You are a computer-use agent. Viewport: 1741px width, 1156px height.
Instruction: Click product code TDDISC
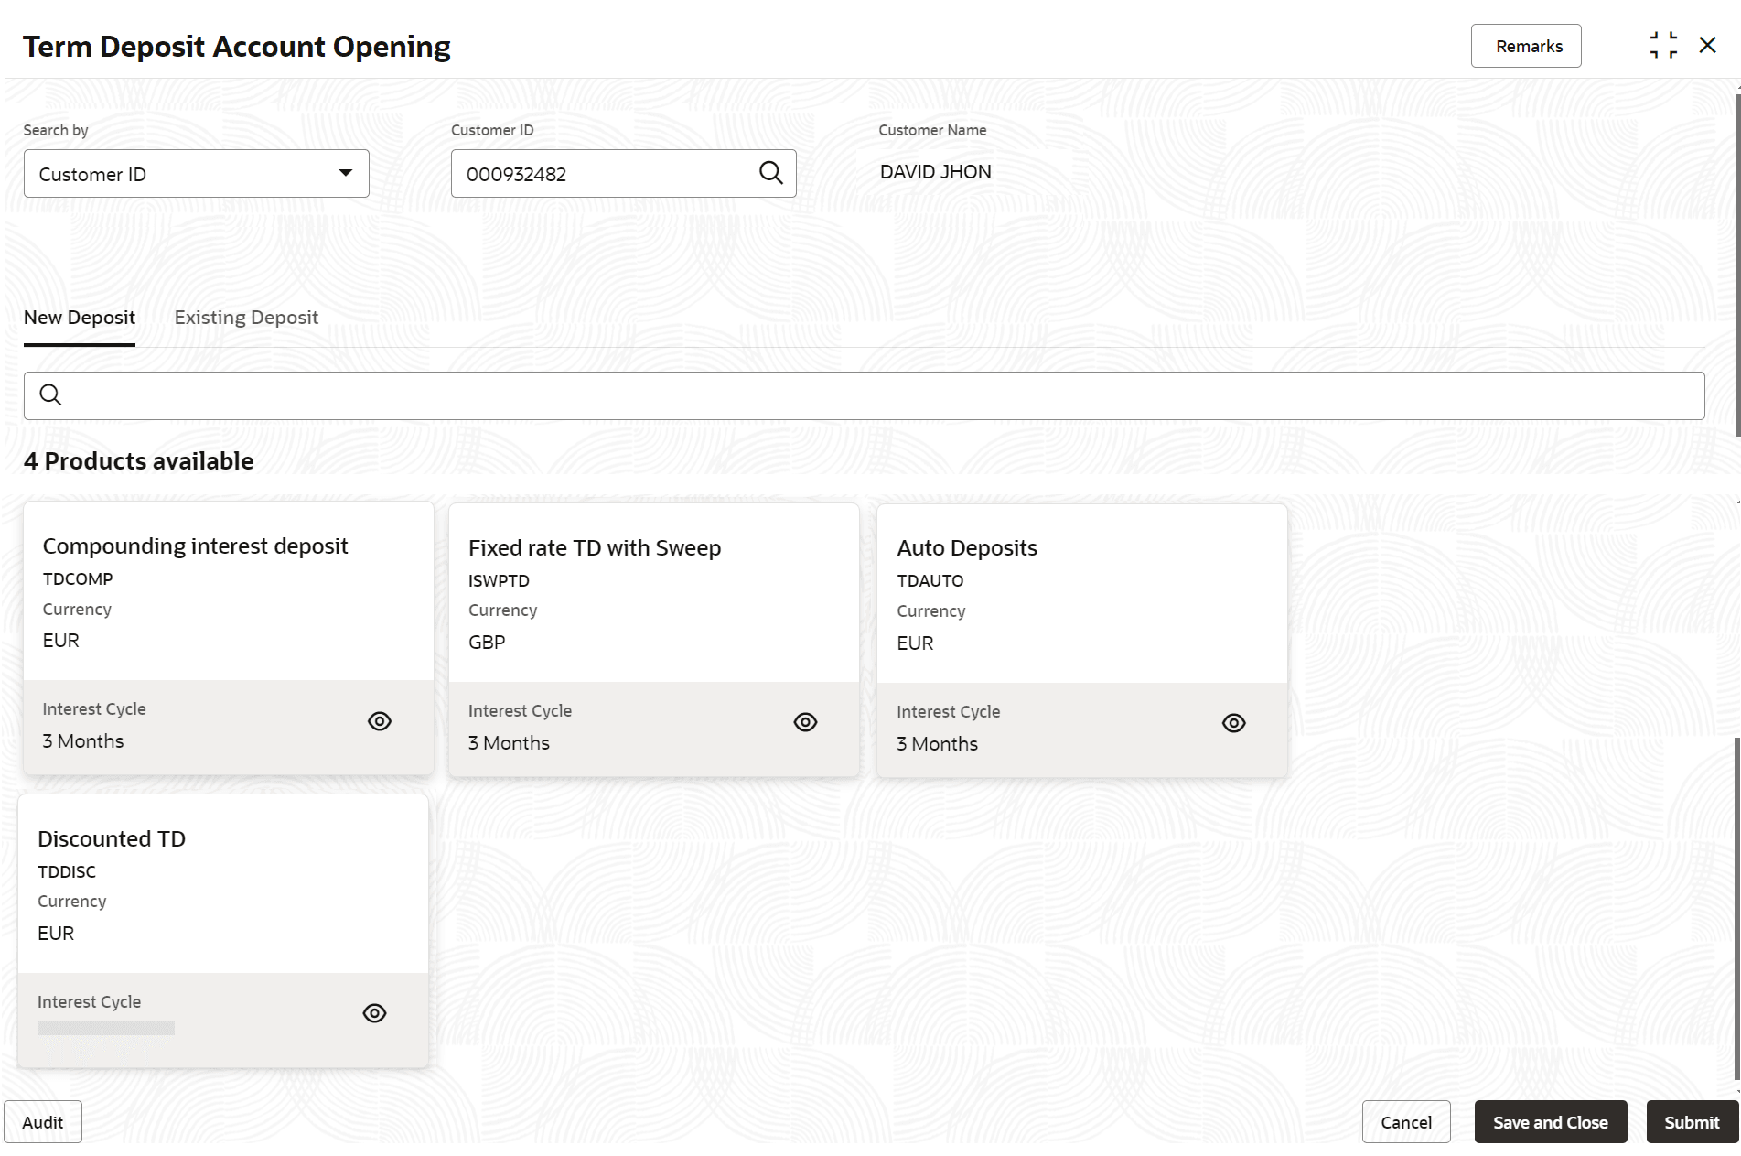click(67, 872)
